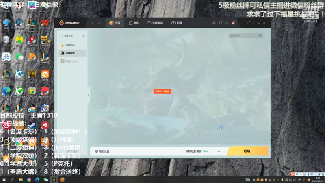Click the orange banner in the center

[162, 91]
